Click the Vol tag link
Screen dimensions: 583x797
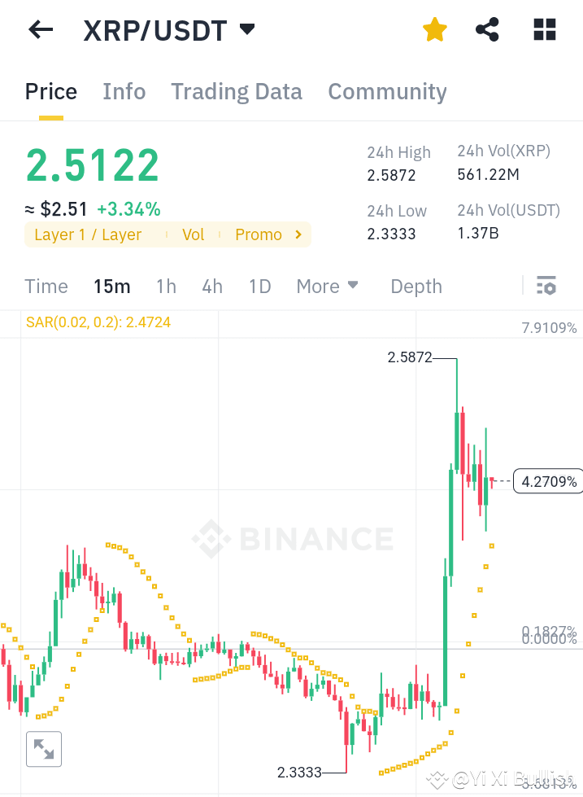[x=193, y=234]
